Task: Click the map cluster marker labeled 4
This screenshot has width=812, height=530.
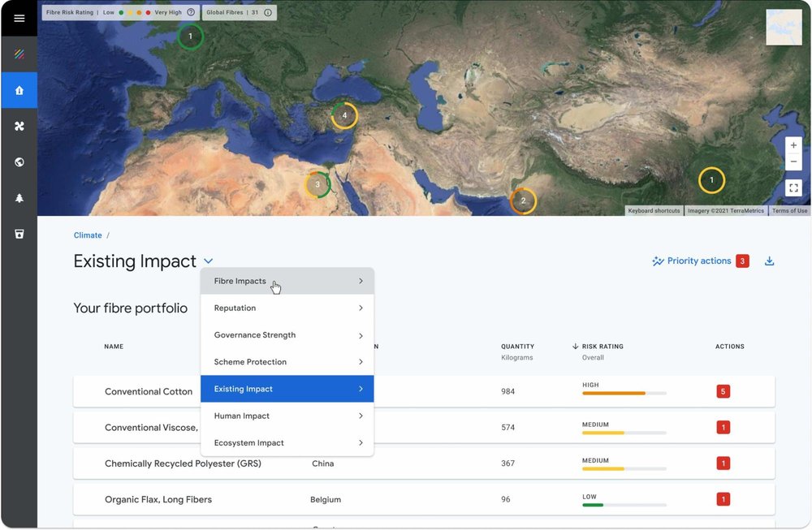Action: click(344, 115)
